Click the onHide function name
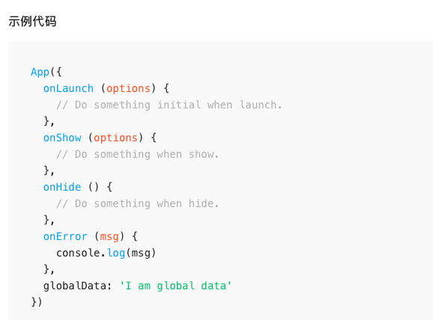The image size is (433, 320). click(62, 187)
